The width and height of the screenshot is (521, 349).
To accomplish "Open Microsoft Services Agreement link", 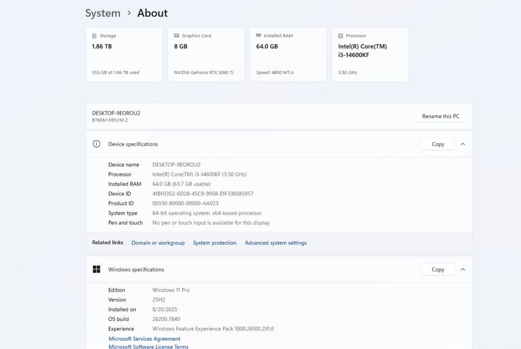I will pyautogui.click(x=144, y=339).
